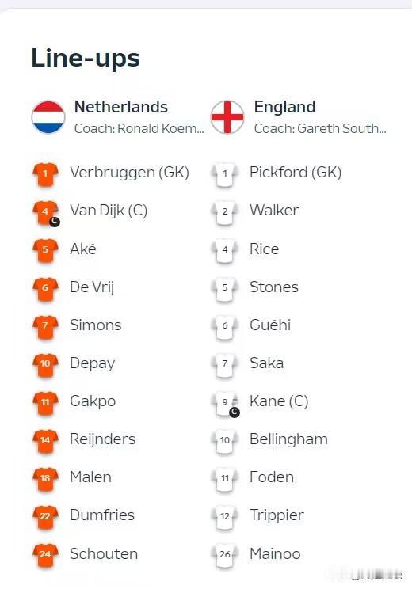The width and height of the screenshot is (412, 589).
Task: Click Schouten's orange number 24 shirt
Action: 45,555
